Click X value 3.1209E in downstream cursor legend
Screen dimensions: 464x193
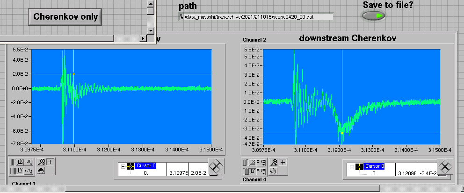point(406,173)
